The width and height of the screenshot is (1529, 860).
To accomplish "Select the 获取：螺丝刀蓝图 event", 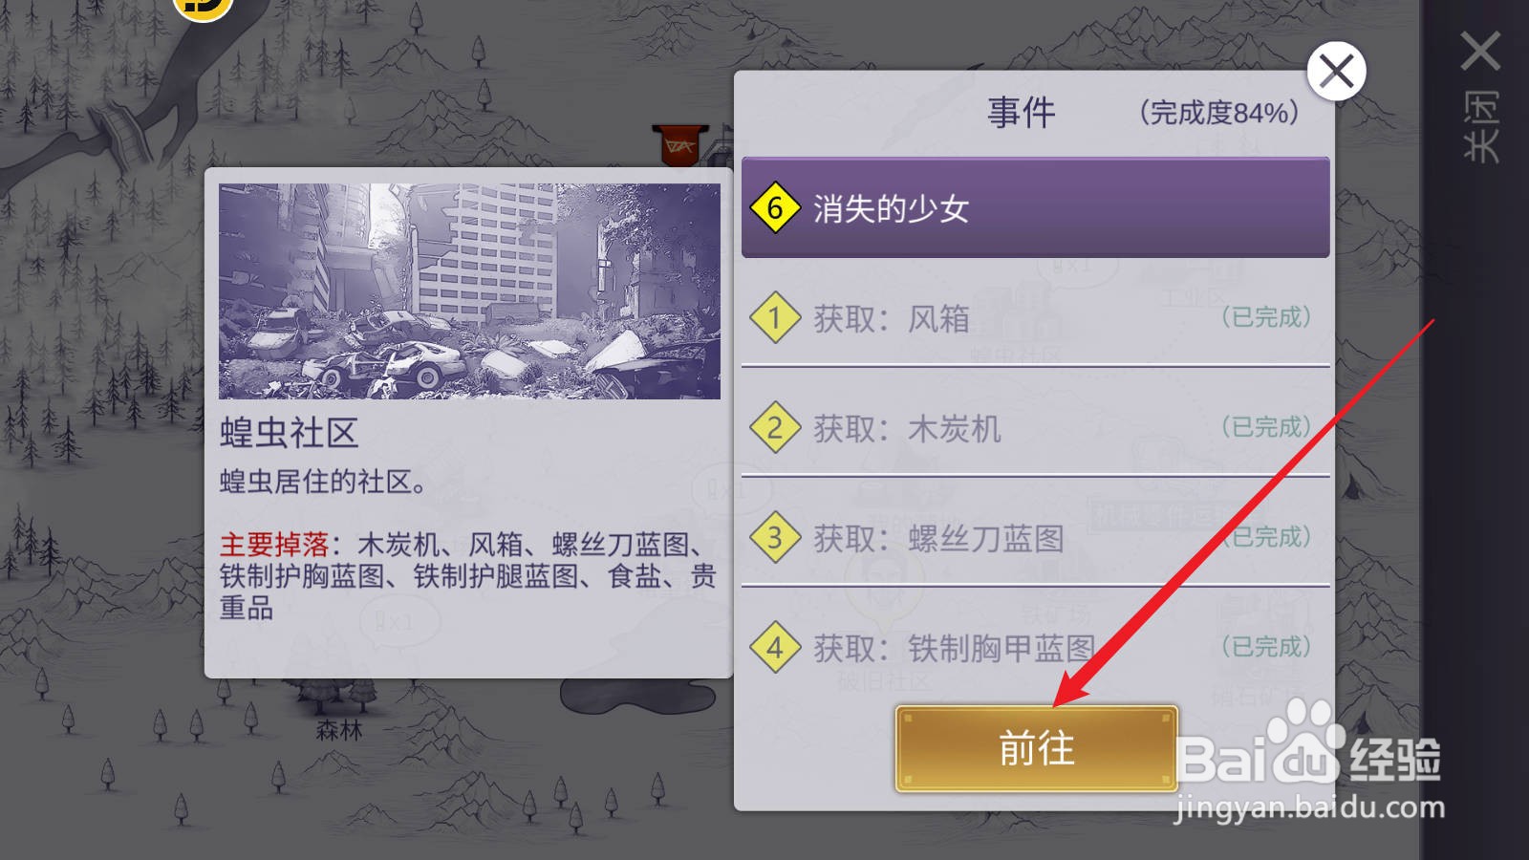I will [1035, 537].
